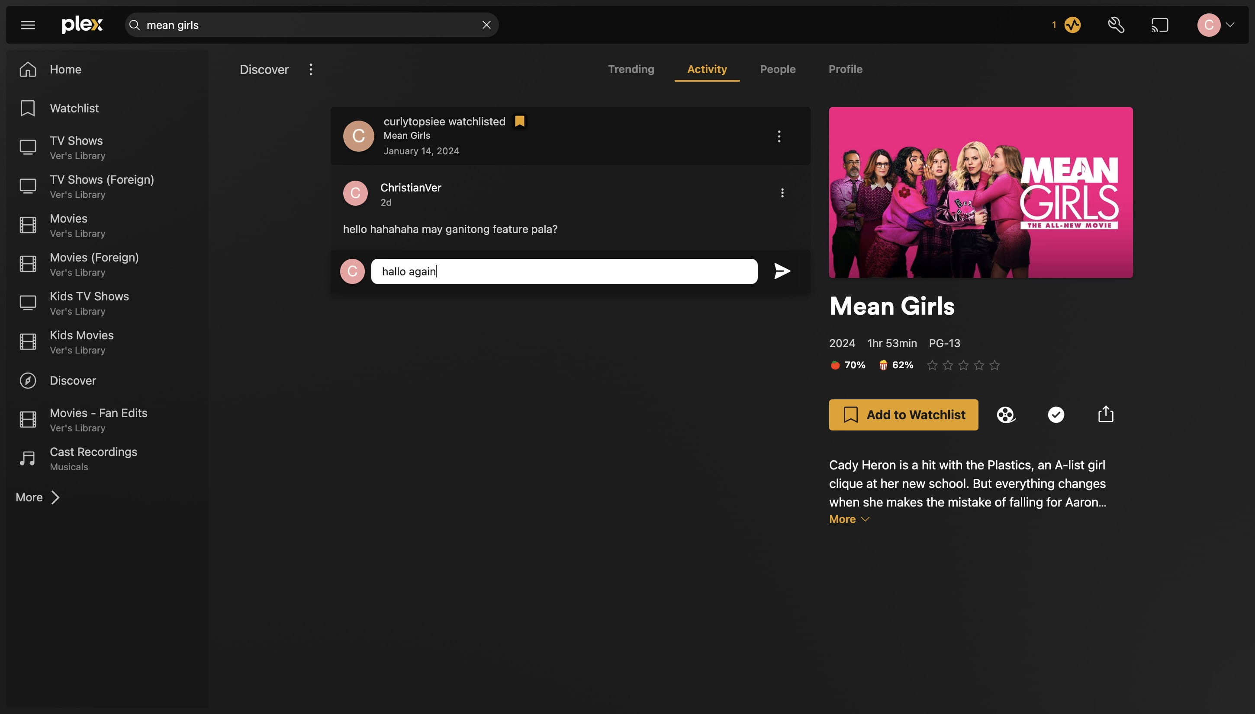1255x714 pixels.
Task: Select the Activity tab
Action: [707, 69]
